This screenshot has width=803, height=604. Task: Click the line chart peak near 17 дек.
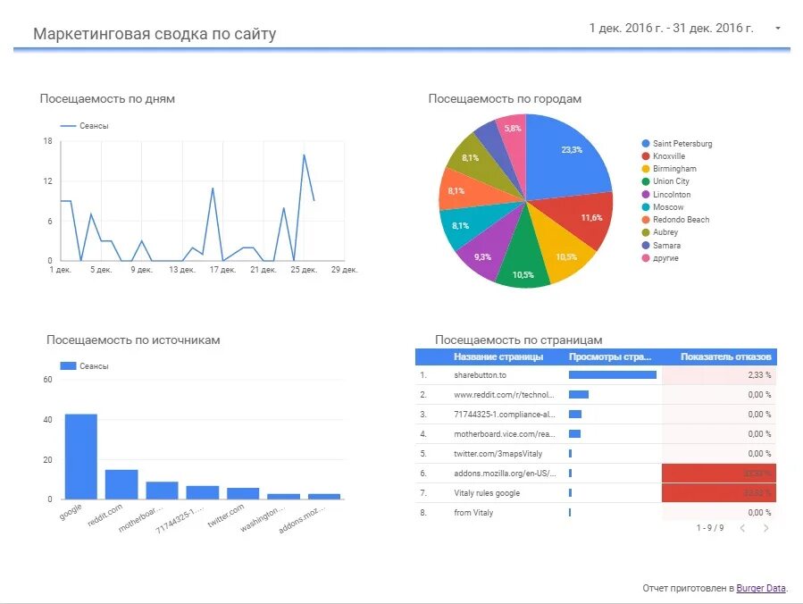point(213,188)
